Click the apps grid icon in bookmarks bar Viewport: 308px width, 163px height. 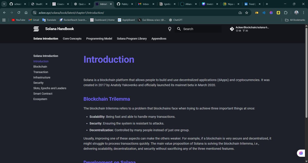pos(4,20)
